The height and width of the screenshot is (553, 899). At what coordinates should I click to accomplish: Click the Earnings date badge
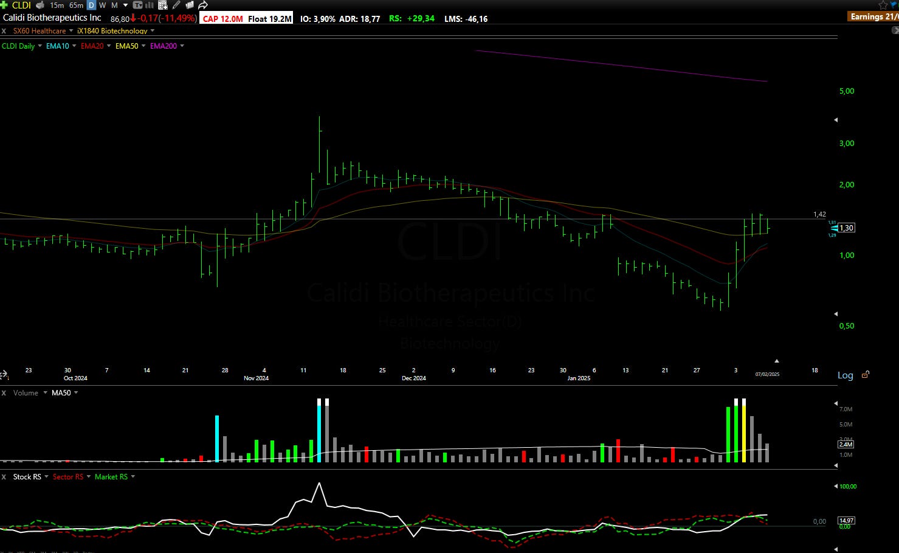pos(873,16)
